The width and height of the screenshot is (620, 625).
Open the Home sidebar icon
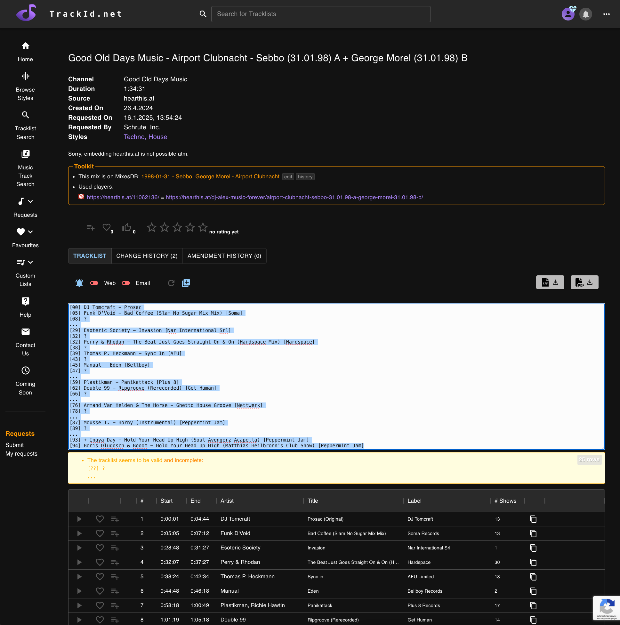[26, 45]
